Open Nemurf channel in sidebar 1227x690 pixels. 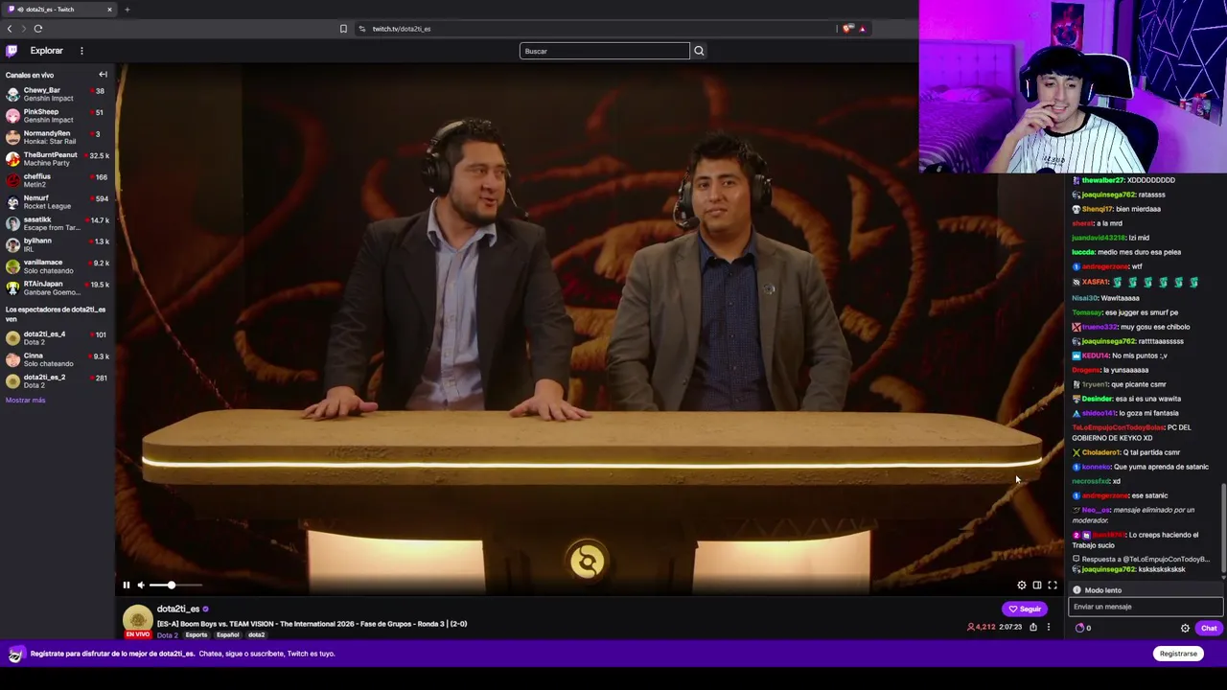[x=58, y=202]
